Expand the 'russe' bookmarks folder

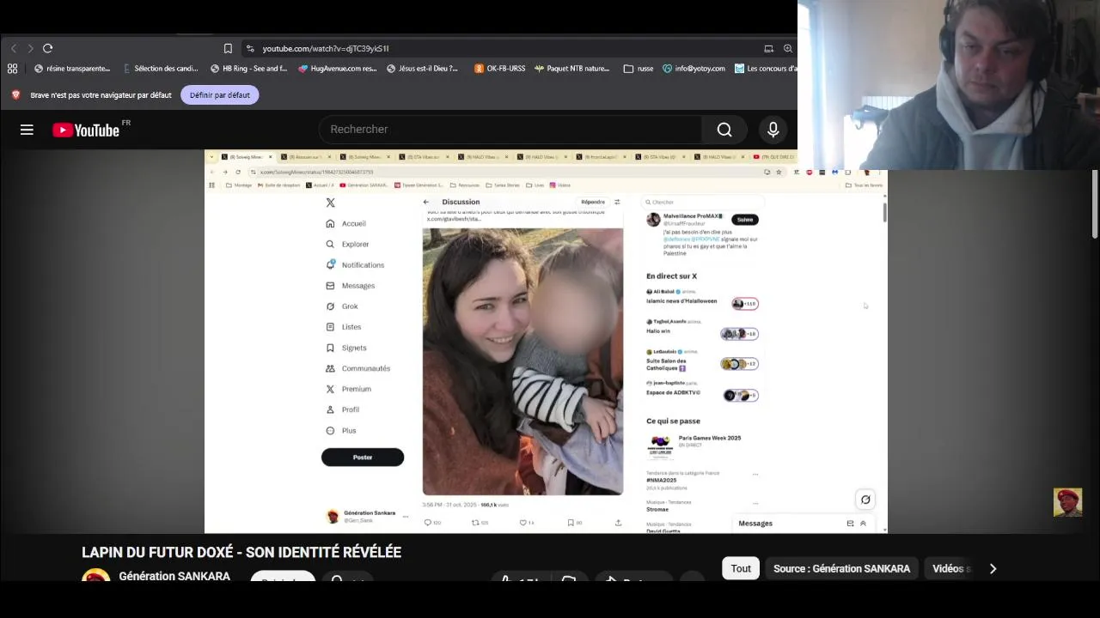pyautogui.click(x=639, y=69)
